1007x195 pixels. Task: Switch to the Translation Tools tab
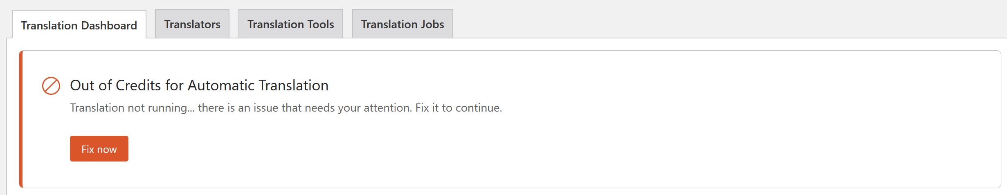click(x=291, y=24)
